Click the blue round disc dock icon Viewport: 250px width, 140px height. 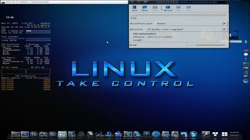[x=156, y=134]
